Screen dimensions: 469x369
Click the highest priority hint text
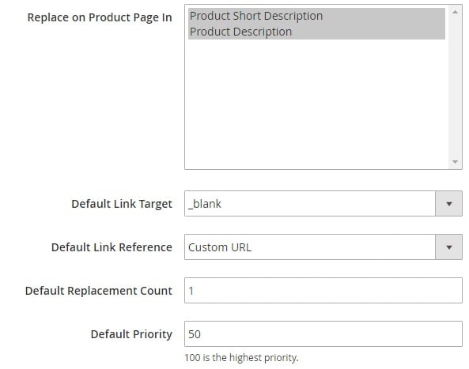[x=241, y=358]
